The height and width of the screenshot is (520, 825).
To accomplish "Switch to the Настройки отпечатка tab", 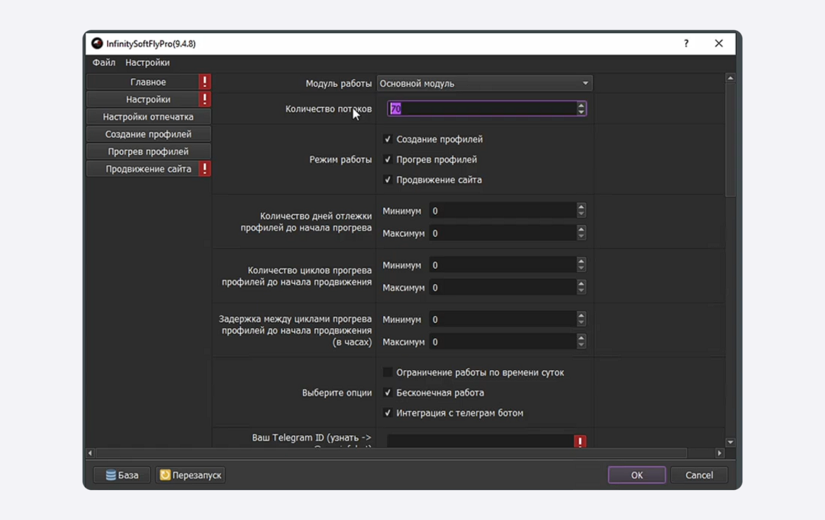I will point(148,117).
